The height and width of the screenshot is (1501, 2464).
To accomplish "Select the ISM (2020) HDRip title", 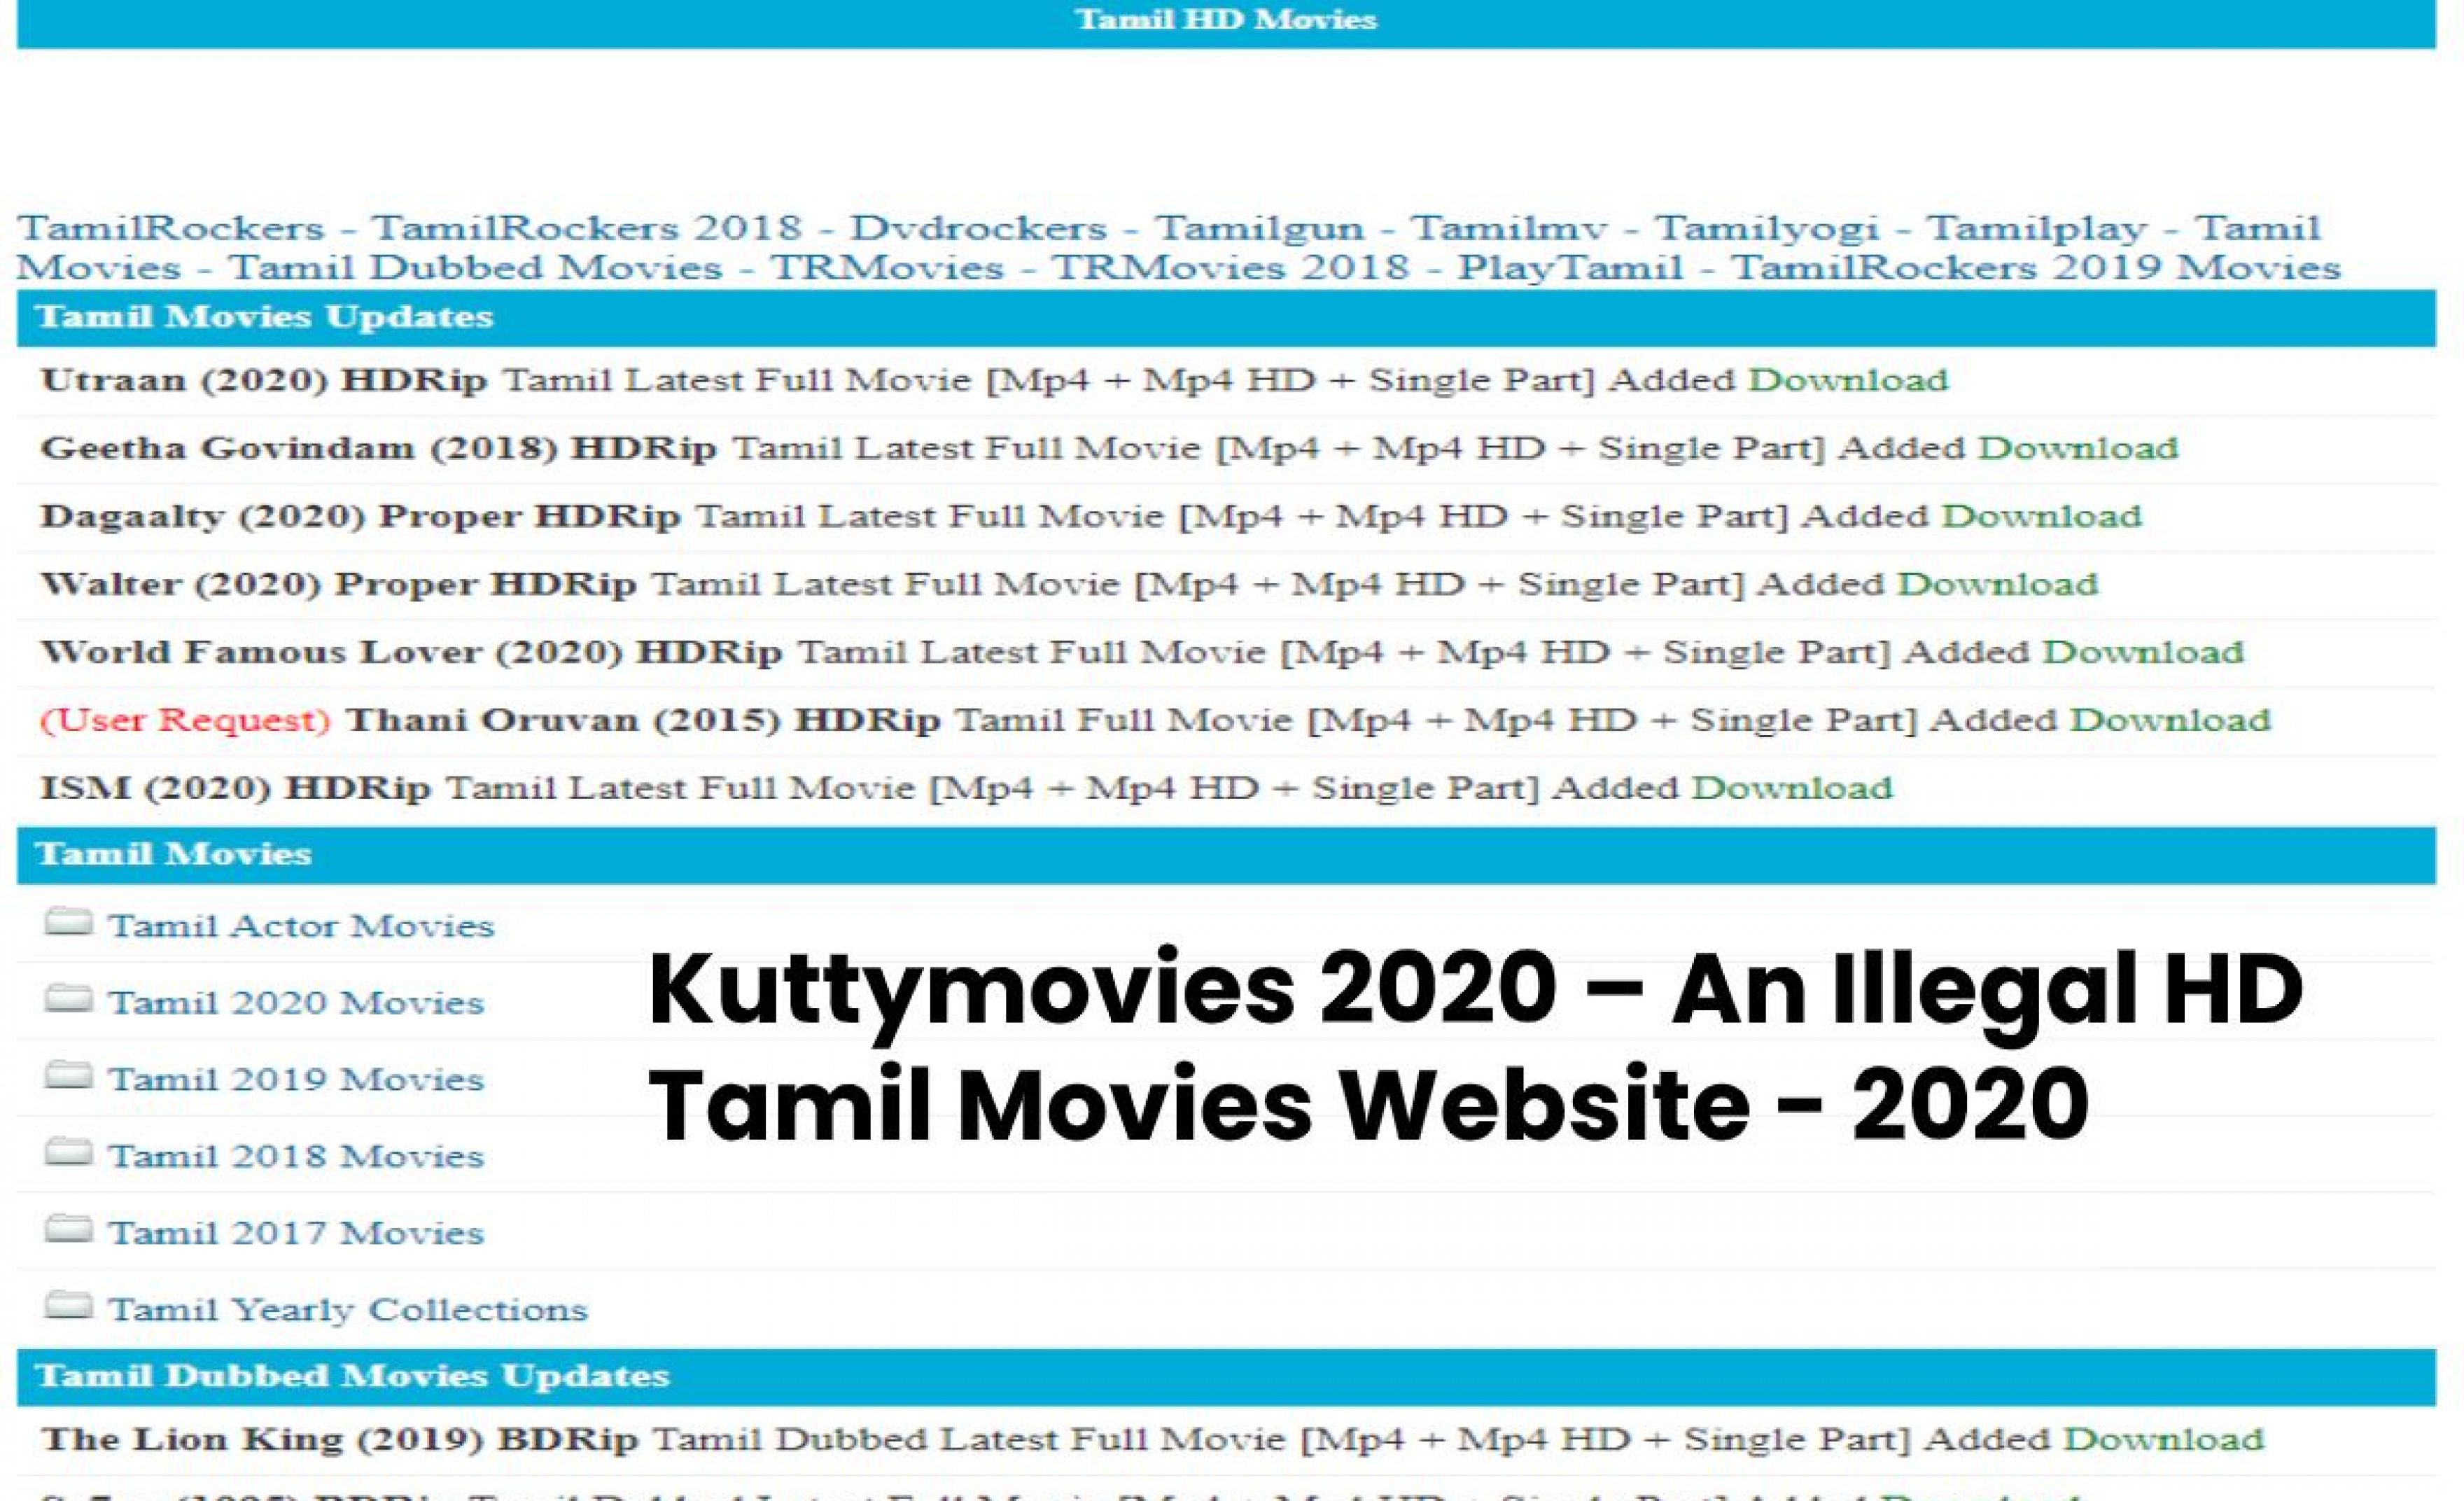I will (235, 788).
